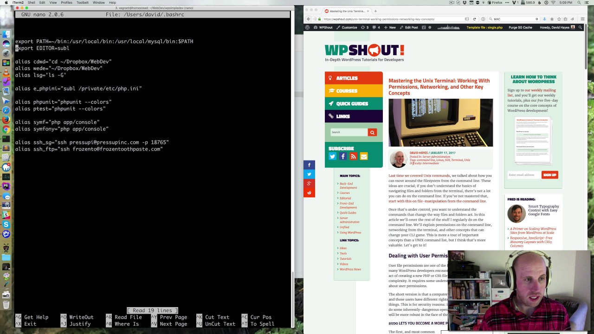Open Quick Guides navigation item

[354, 103]
